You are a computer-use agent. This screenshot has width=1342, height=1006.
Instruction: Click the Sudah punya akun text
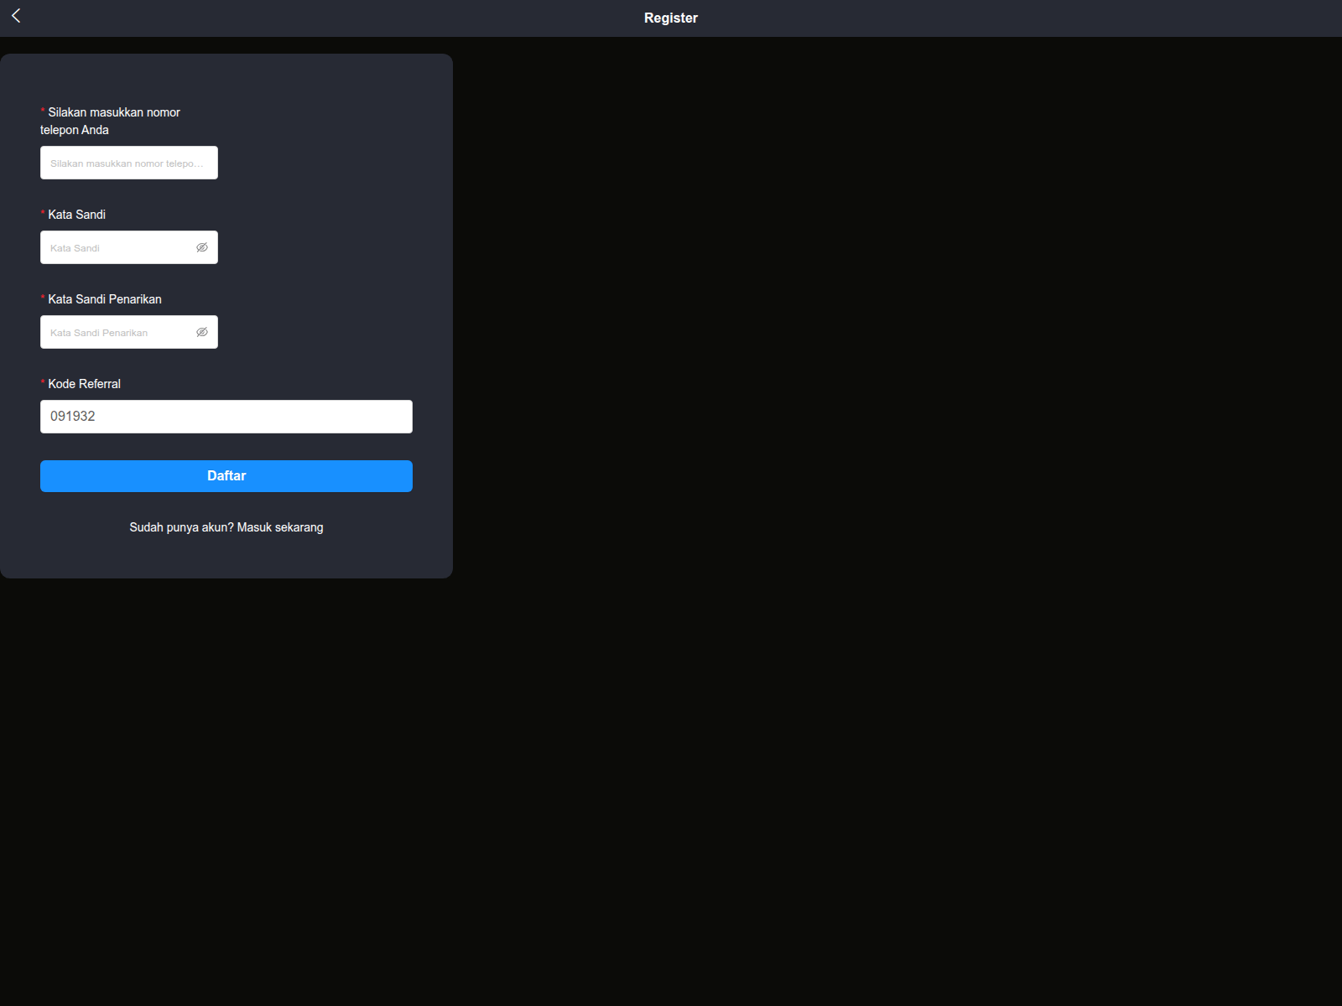point(178,527)
